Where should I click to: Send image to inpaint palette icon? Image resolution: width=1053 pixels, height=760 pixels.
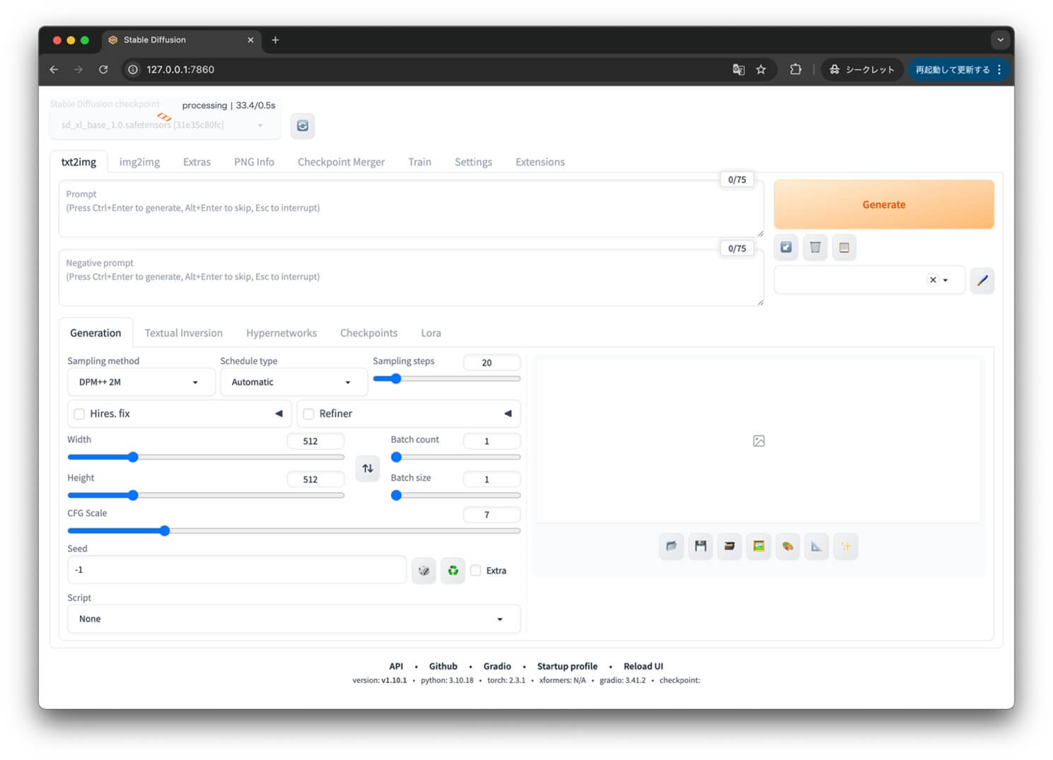pyautogui.click(x=787, y=546)
